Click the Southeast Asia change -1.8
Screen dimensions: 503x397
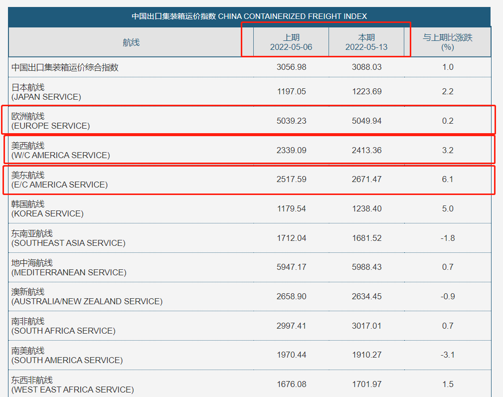[x=448, y=238]
